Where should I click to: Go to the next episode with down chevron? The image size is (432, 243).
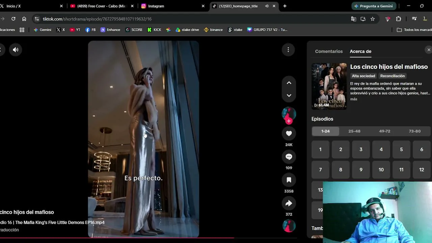tap(289, 96)
